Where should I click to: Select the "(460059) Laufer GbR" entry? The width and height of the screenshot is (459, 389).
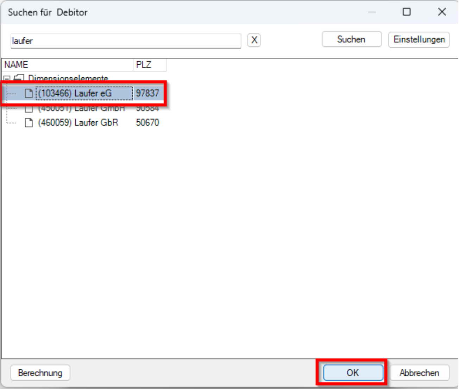(x=78, y=122)
